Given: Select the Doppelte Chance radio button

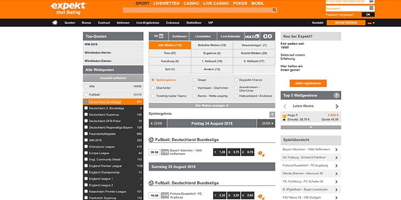Looking at the screenshot, I should point(236,80).
